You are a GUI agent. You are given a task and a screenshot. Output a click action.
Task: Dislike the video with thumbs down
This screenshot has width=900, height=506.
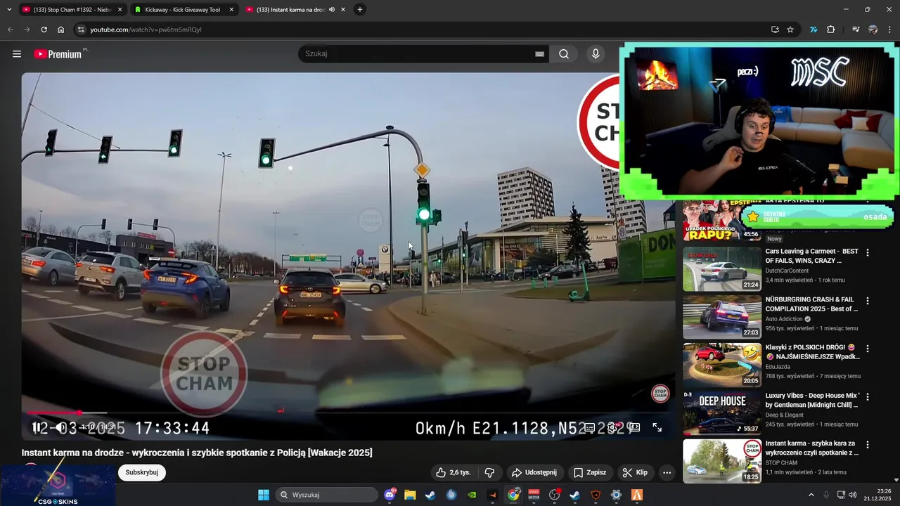490,473
